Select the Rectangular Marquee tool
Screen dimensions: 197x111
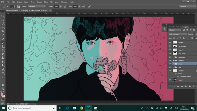tap(3, 20)
